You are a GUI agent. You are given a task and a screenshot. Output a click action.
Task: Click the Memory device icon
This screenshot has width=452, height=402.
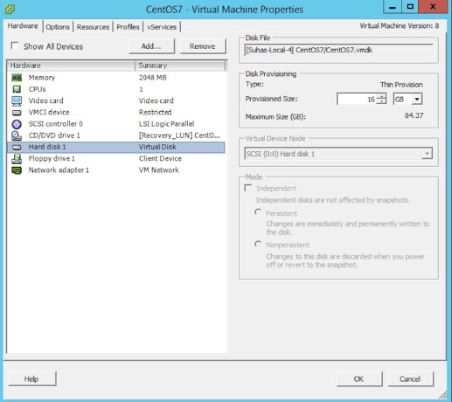click(16, 78)
